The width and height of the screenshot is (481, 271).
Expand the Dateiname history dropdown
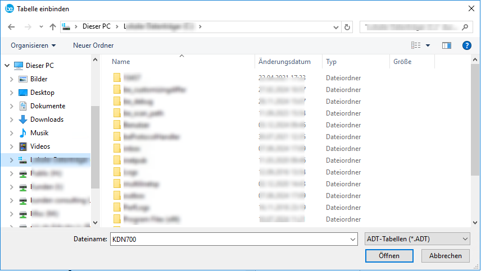tap(353, 239)
